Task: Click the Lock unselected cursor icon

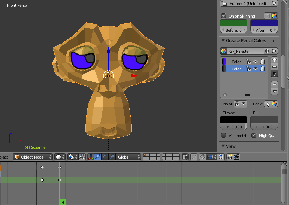Action: pyautogui.click(x=268, y=104)
